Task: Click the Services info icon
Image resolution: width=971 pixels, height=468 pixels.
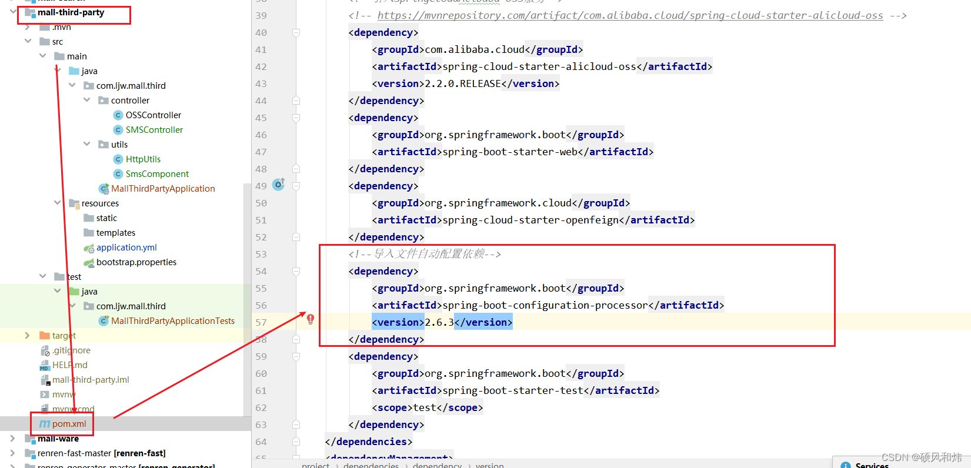Action: [x=846, y=465]
